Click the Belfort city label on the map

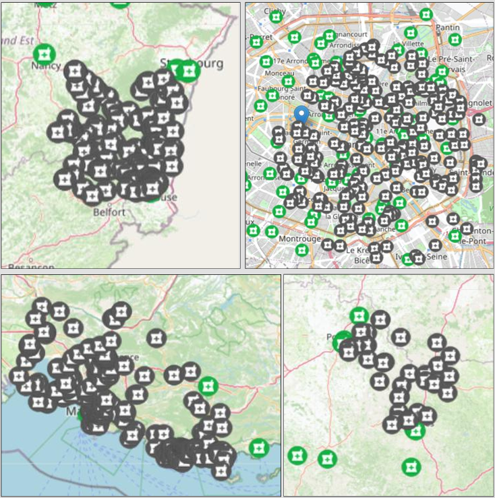tap(109, 212)
